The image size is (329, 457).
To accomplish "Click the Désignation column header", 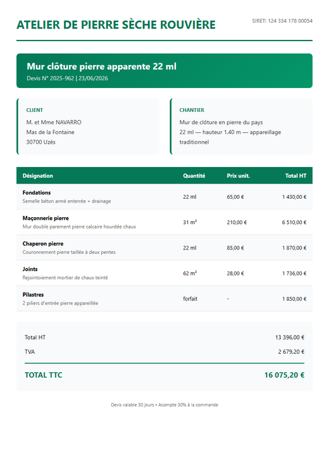I will (x=37, y=176).
